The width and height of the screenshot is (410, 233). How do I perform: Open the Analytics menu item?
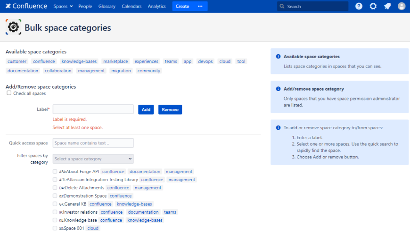point(156,6)
